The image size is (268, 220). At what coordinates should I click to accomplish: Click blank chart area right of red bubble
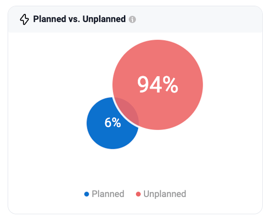click(x=232, y=85)
